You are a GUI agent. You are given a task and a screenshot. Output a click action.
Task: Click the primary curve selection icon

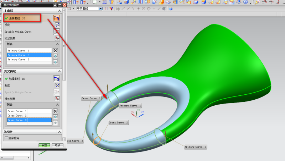point(56,18)
